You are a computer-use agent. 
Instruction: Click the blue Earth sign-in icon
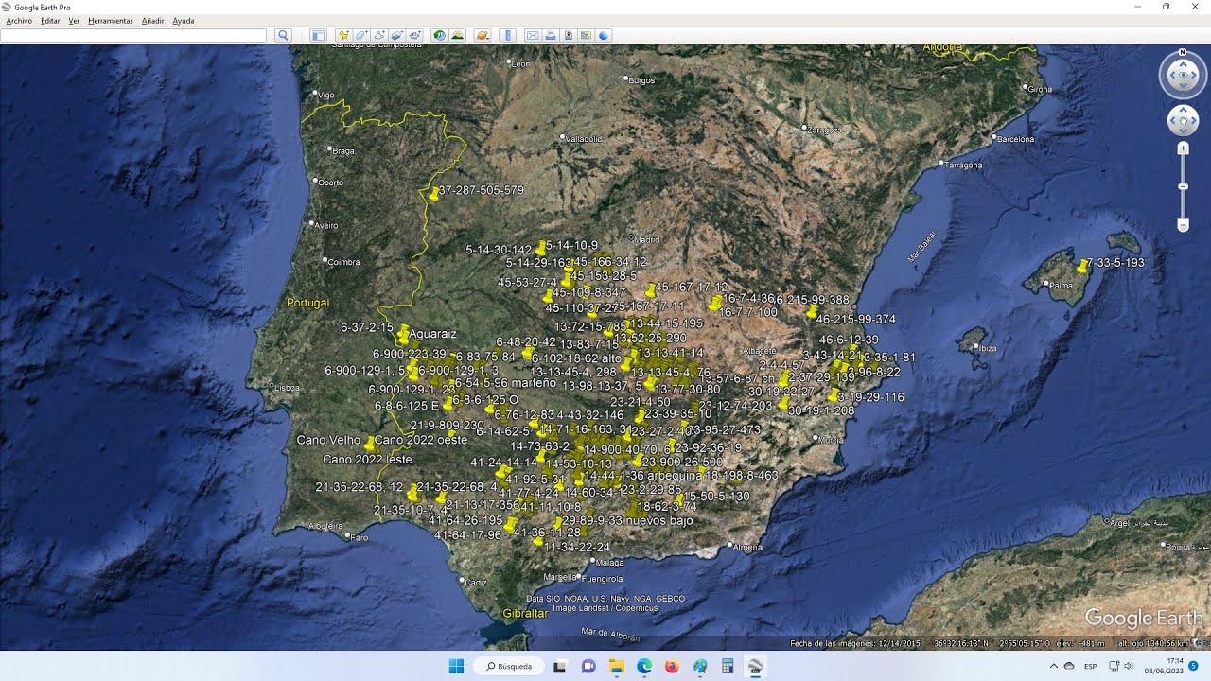click(x=605, y=35)
